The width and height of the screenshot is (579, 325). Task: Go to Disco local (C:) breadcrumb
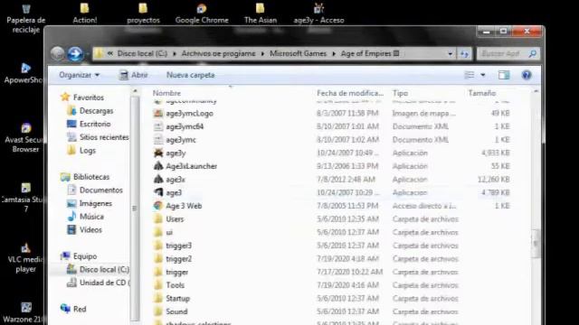142,54
